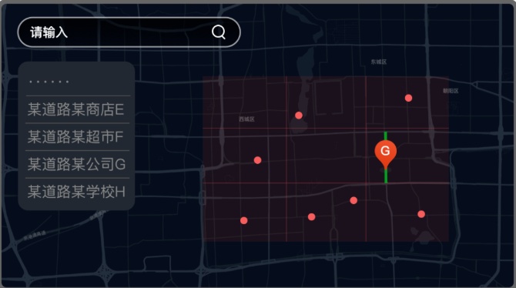The height and width of the screenshot is (288, 516).
Task: Choose 某道路某学校H in the list
Action: click(x=77, y=192)
